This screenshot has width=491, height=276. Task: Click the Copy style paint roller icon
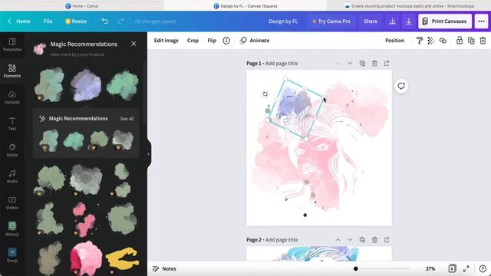[x=420, y=41]
